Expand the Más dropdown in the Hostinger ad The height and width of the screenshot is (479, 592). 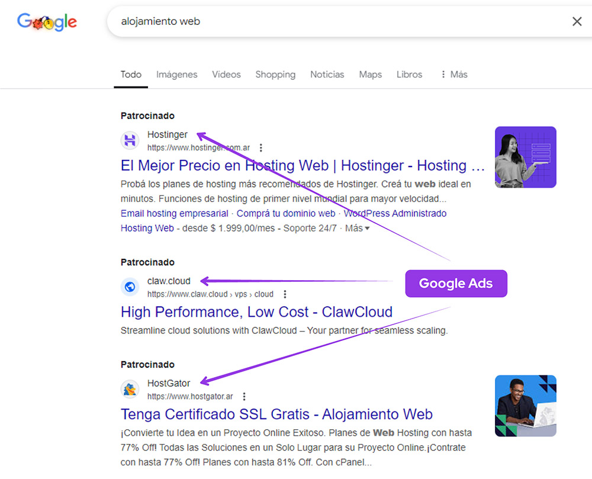(357, 228)
